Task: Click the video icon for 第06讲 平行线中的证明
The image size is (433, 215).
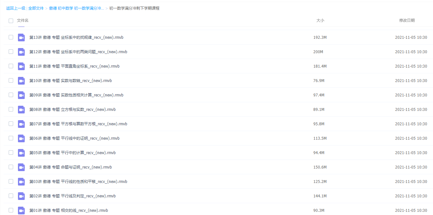Action: (21, 138)
